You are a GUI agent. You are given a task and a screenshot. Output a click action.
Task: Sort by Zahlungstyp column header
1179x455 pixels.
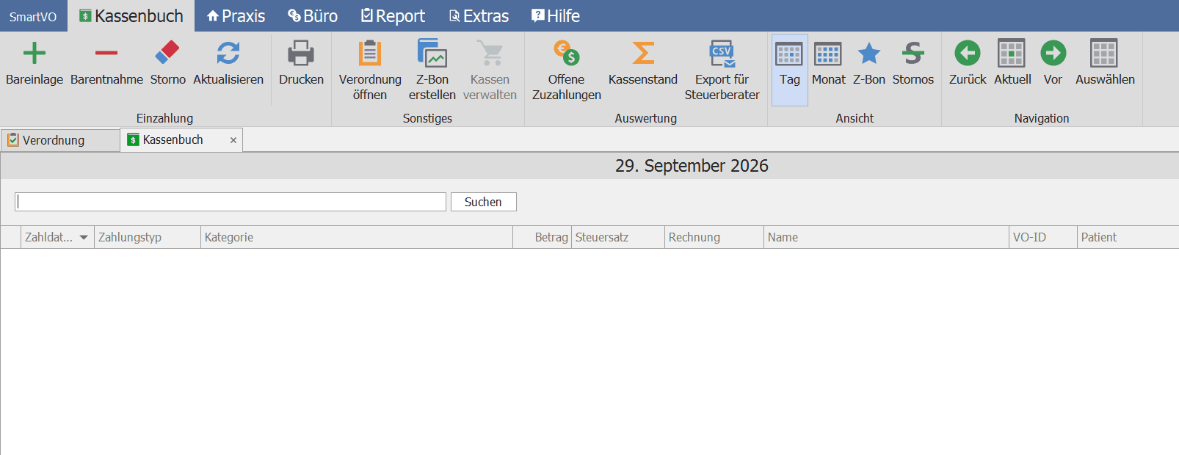(x=148, y=237)
